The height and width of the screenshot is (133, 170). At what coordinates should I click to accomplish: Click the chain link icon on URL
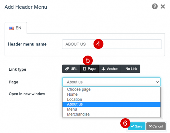click(67, 69)
